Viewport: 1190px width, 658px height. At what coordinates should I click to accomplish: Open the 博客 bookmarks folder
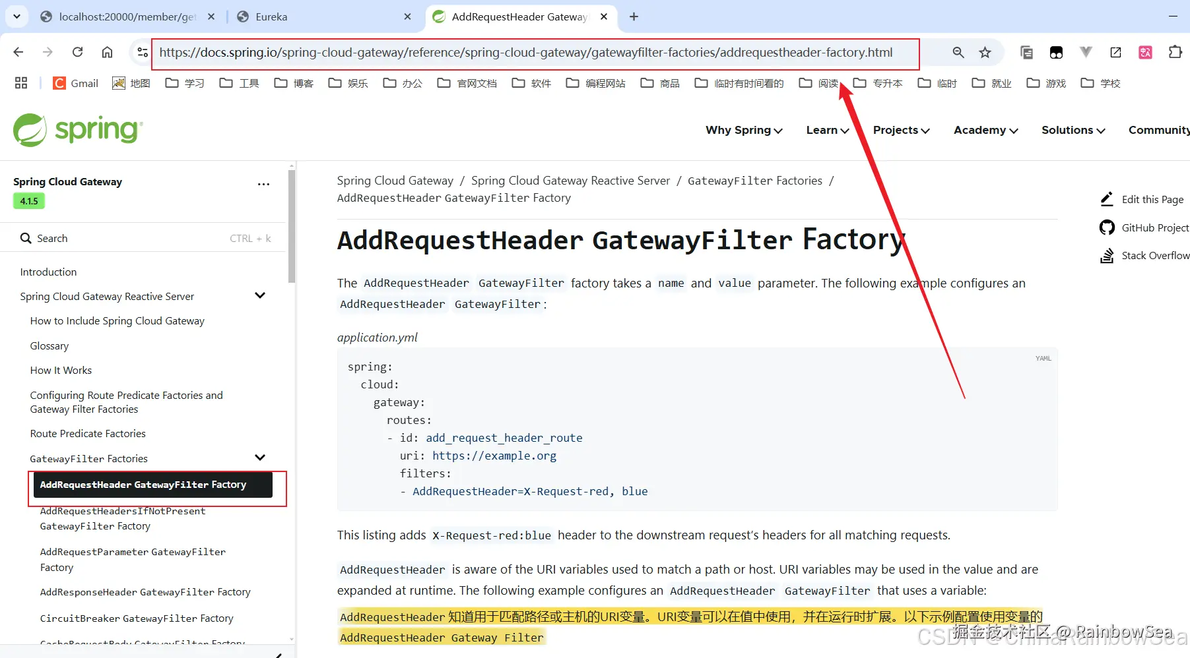[294, 83]
